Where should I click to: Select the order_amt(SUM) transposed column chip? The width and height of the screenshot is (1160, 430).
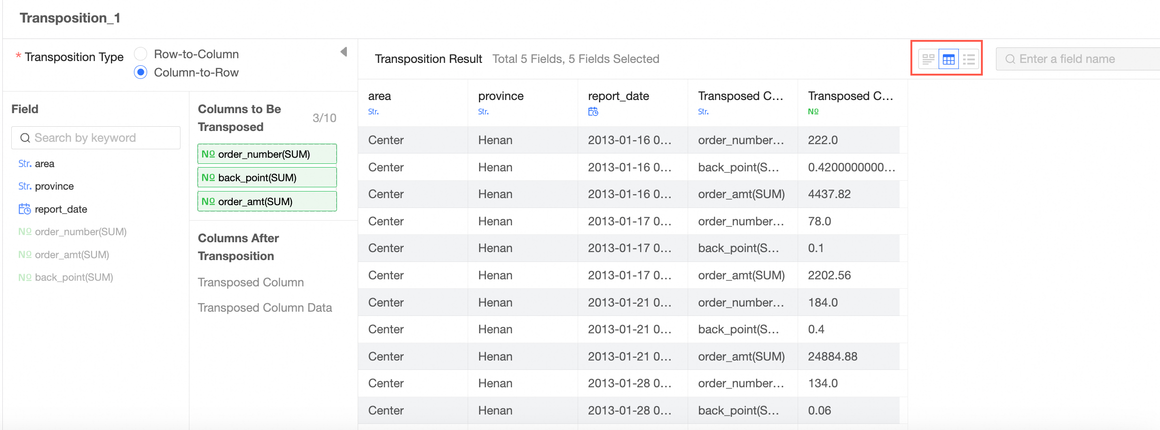(x=267, y=201)
